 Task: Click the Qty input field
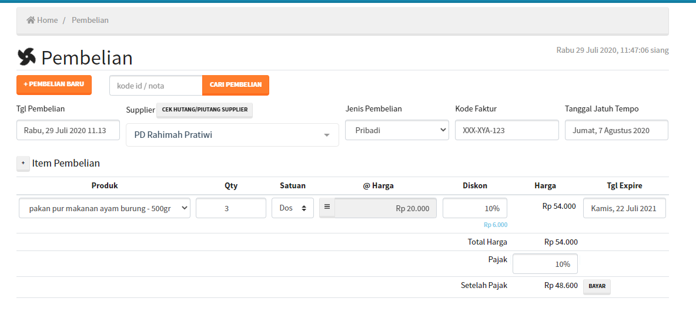pos(230,208)
